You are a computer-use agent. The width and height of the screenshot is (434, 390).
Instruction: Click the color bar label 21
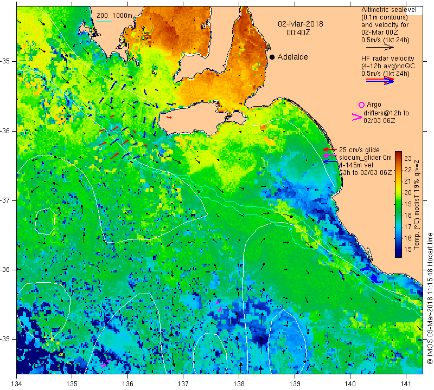click(x=408, y=181)
